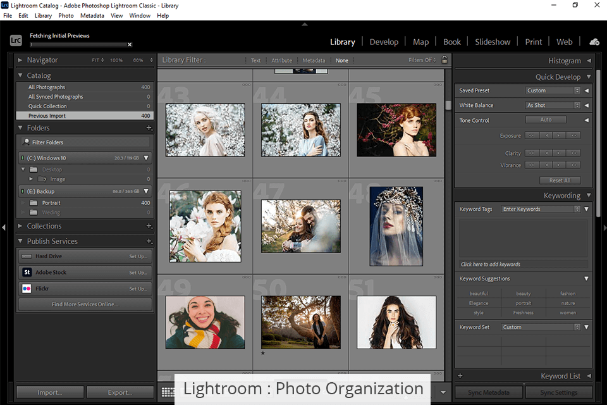Collapse the Keyword Suggestions section
607x405 pixels.
coord(586,278)
